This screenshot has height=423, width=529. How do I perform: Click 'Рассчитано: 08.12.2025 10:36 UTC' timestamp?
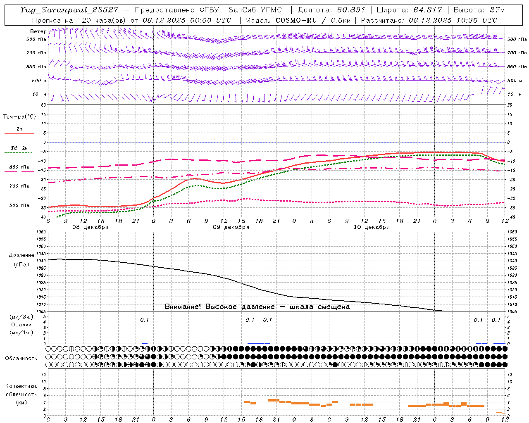click(x=429, y=20)
